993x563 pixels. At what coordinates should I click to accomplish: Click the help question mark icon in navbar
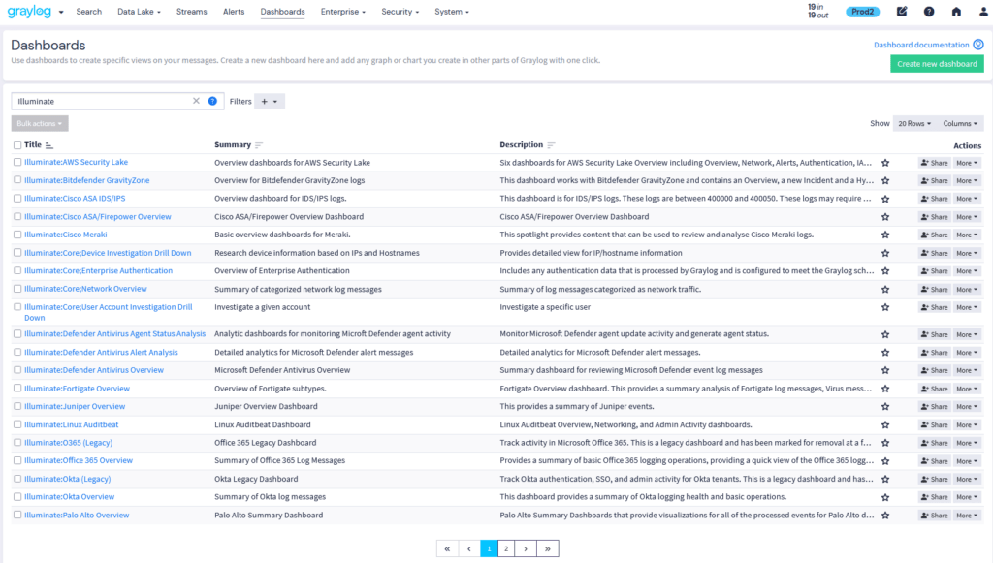point(929,12)
